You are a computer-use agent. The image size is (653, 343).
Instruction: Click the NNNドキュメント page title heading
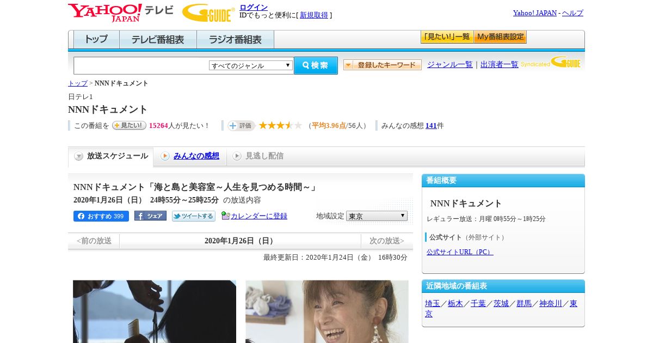tap(108, 109)
